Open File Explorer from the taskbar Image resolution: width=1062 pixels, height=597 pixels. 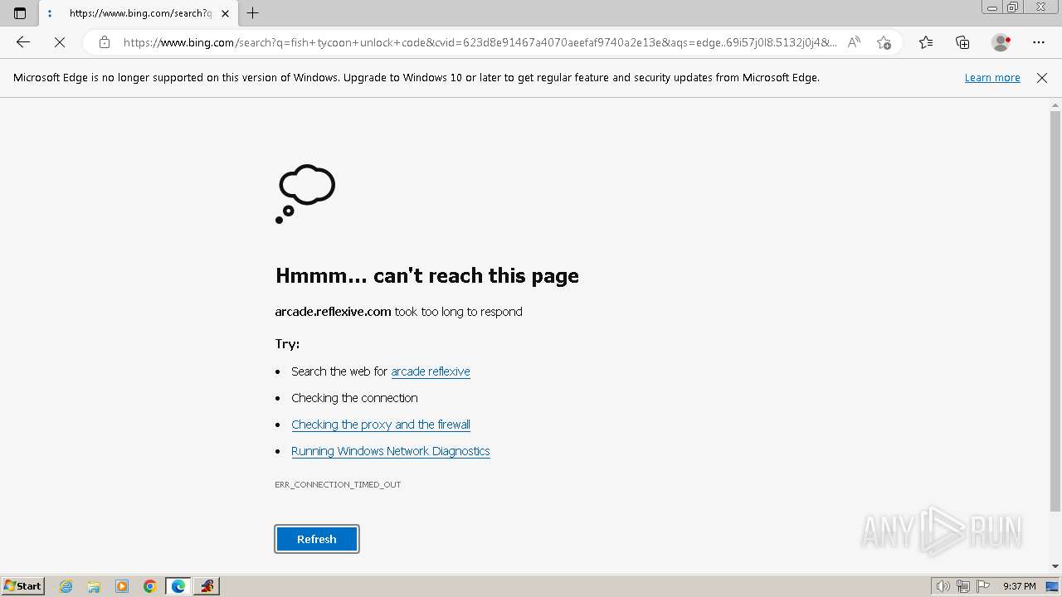[94, 586]
